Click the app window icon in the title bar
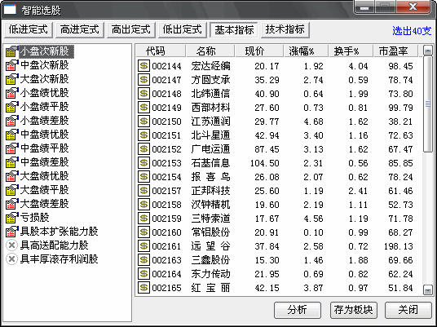Image resolution: width=437 pixels, height=327 pixels. [10, 10]
